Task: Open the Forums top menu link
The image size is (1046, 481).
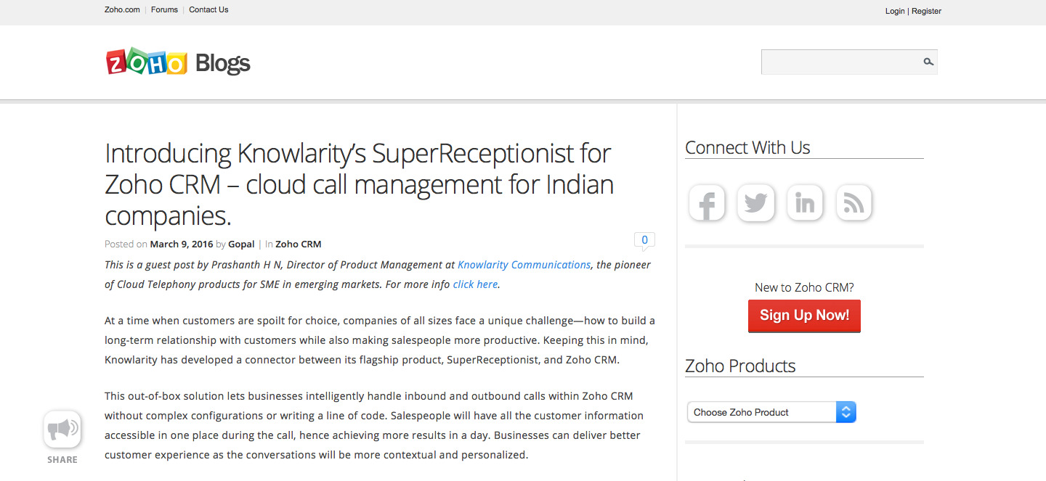Action: 164,9
